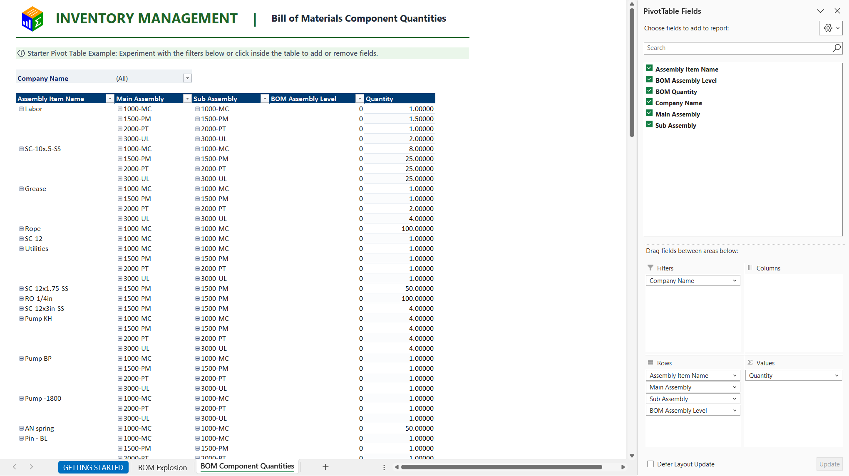This screenshot has height=476, width=849.
Task: Open the Quantity-adjacent BOM Assembly Level filter button
Action: click(x=360, y=99)
